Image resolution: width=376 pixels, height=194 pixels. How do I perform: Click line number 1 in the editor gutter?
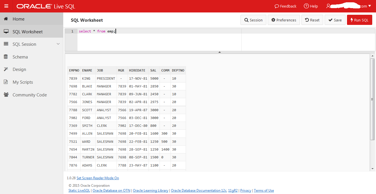tap(72, 31)
